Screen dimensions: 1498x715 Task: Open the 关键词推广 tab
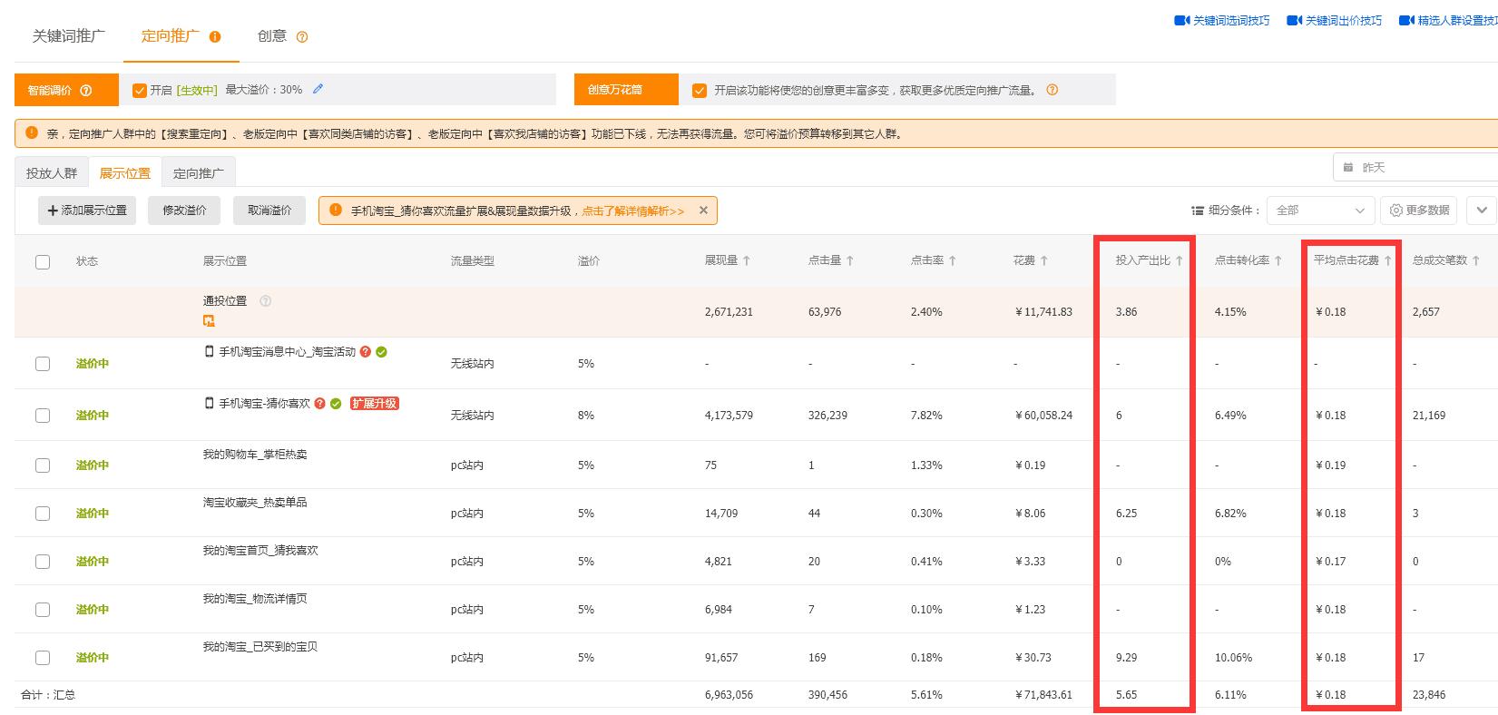coord(69,36)
